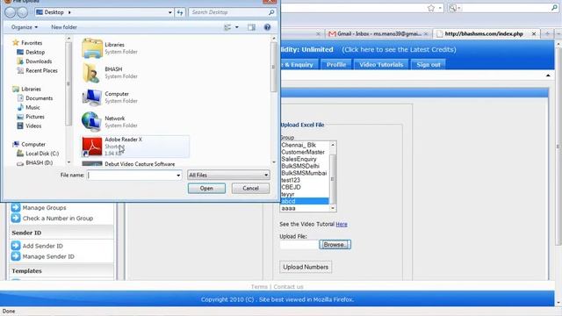Click Favorites star in navigation pane
Image resolution: width=562 pixels, height=316 pixels.
tap(16, 43)
